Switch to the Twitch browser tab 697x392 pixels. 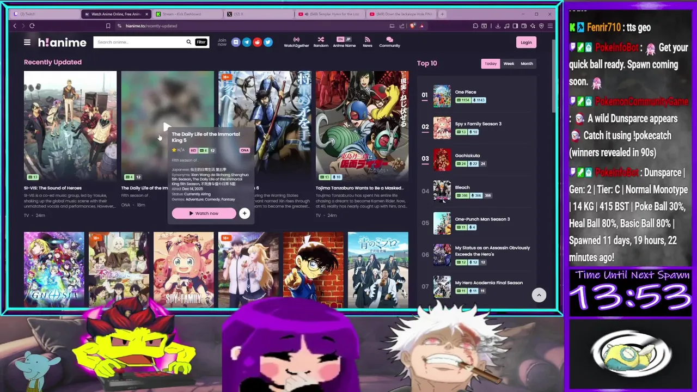(x=44, y=14)
